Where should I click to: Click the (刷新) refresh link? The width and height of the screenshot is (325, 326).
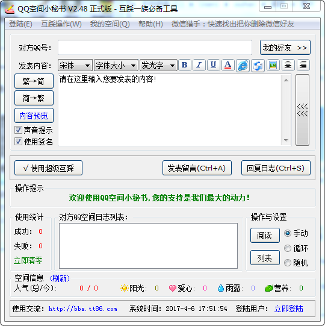60,278
